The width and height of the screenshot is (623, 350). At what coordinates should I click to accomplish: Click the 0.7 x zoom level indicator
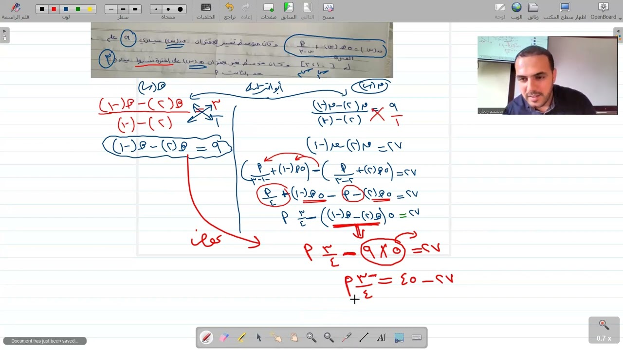pyautogui.click(x=604, y=331)
